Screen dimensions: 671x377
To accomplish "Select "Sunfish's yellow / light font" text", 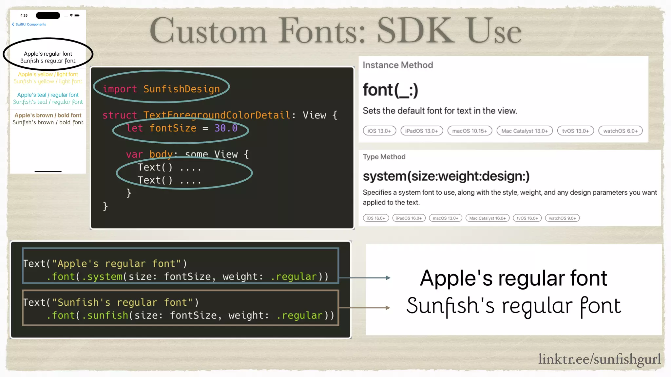I will 48,81.
